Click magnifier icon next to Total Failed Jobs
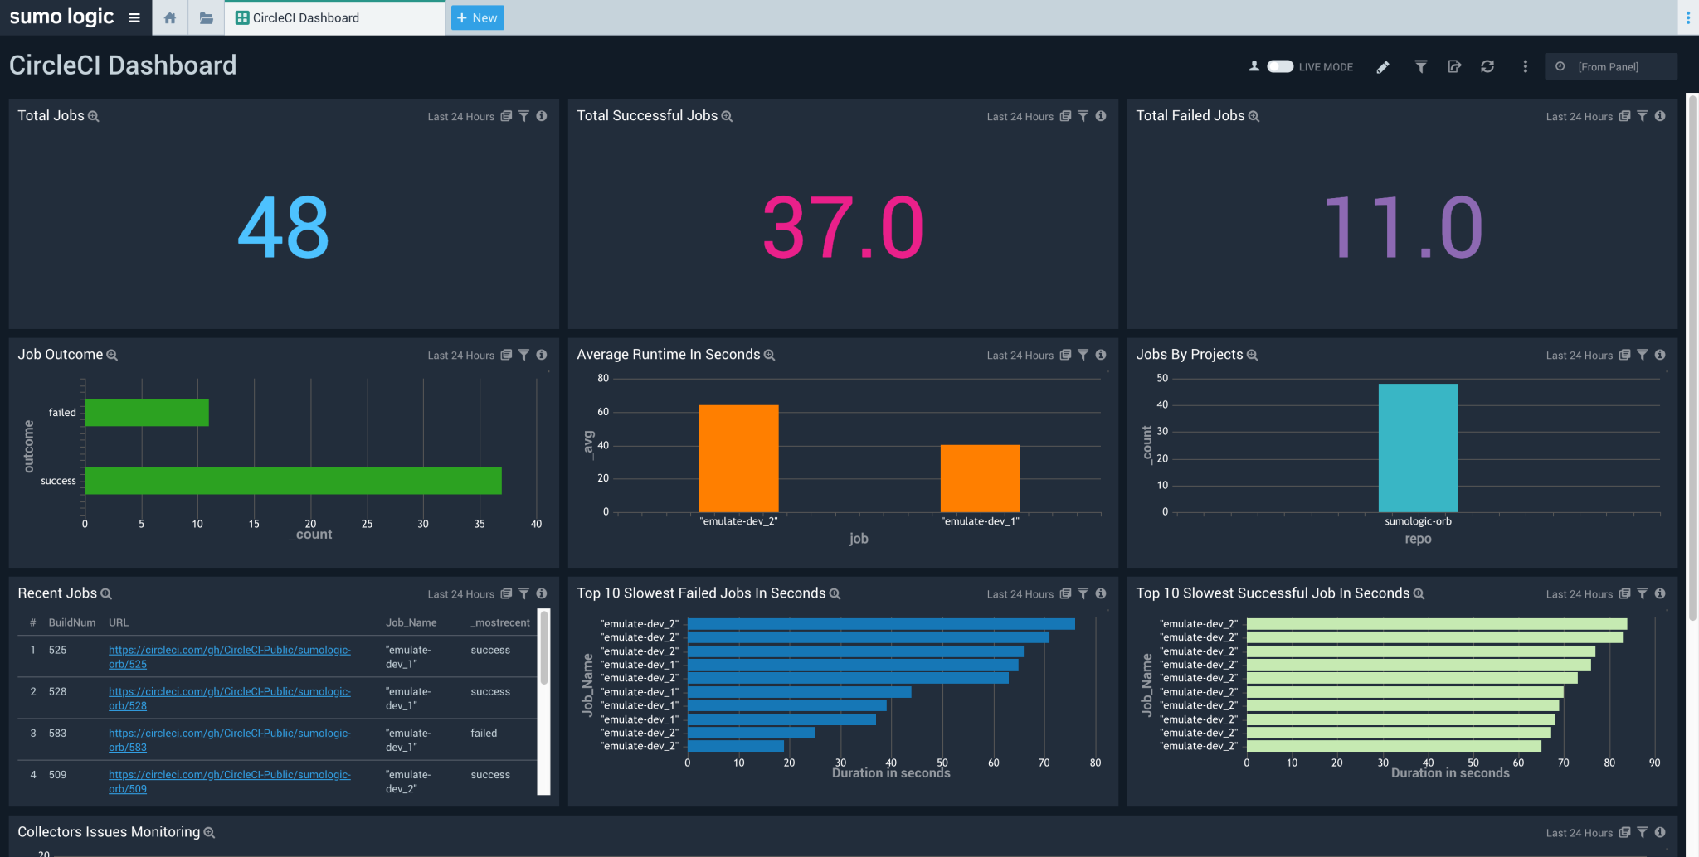Screen dimensions: 1699x857 tap(1254, 117)
